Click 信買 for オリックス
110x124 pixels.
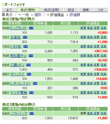click(97, 74)
